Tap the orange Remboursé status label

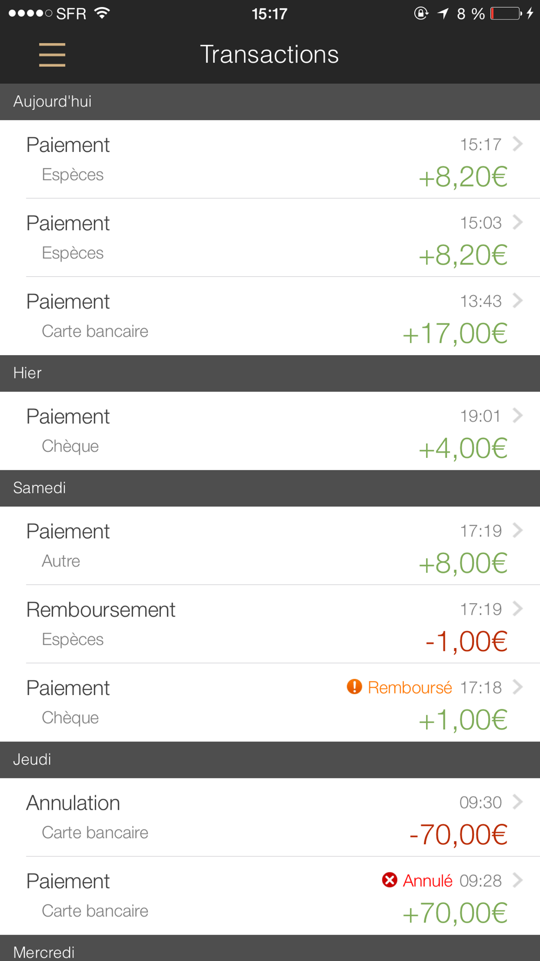pyautogui.click(x=410, y=688)
